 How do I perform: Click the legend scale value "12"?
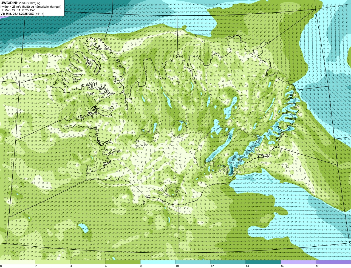coord(212,266)
